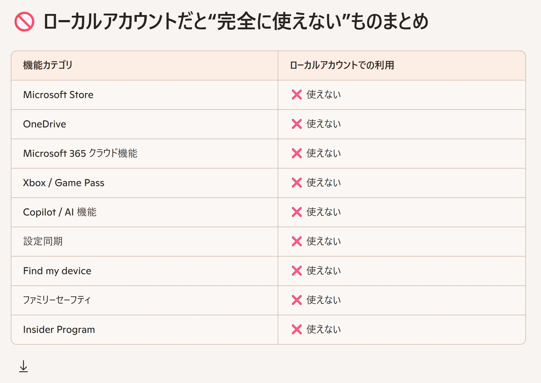Click the Insider Program cell
Viewport: 541px width, 383px height.
click(x=59, y=330)
